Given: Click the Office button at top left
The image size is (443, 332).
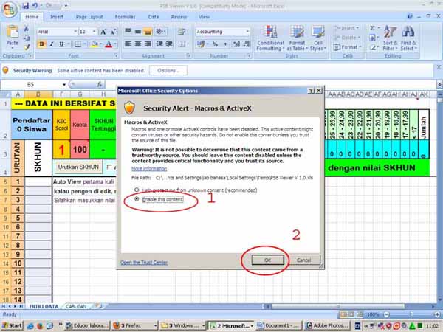Looking at the screenshot, I should coord(10,9).
